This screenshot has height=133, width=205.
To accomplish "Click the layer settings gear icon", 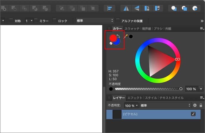I will 195,105.
